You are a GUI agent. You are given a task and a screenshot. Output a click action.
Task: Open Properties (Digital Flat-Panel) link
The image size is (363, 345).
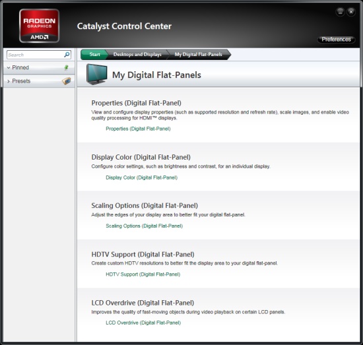pyautogui.click(x=138, y=129)
